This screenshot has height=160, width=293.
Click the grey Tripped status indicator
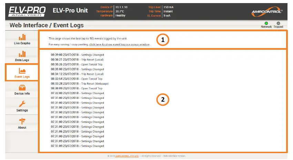(278, 23)
